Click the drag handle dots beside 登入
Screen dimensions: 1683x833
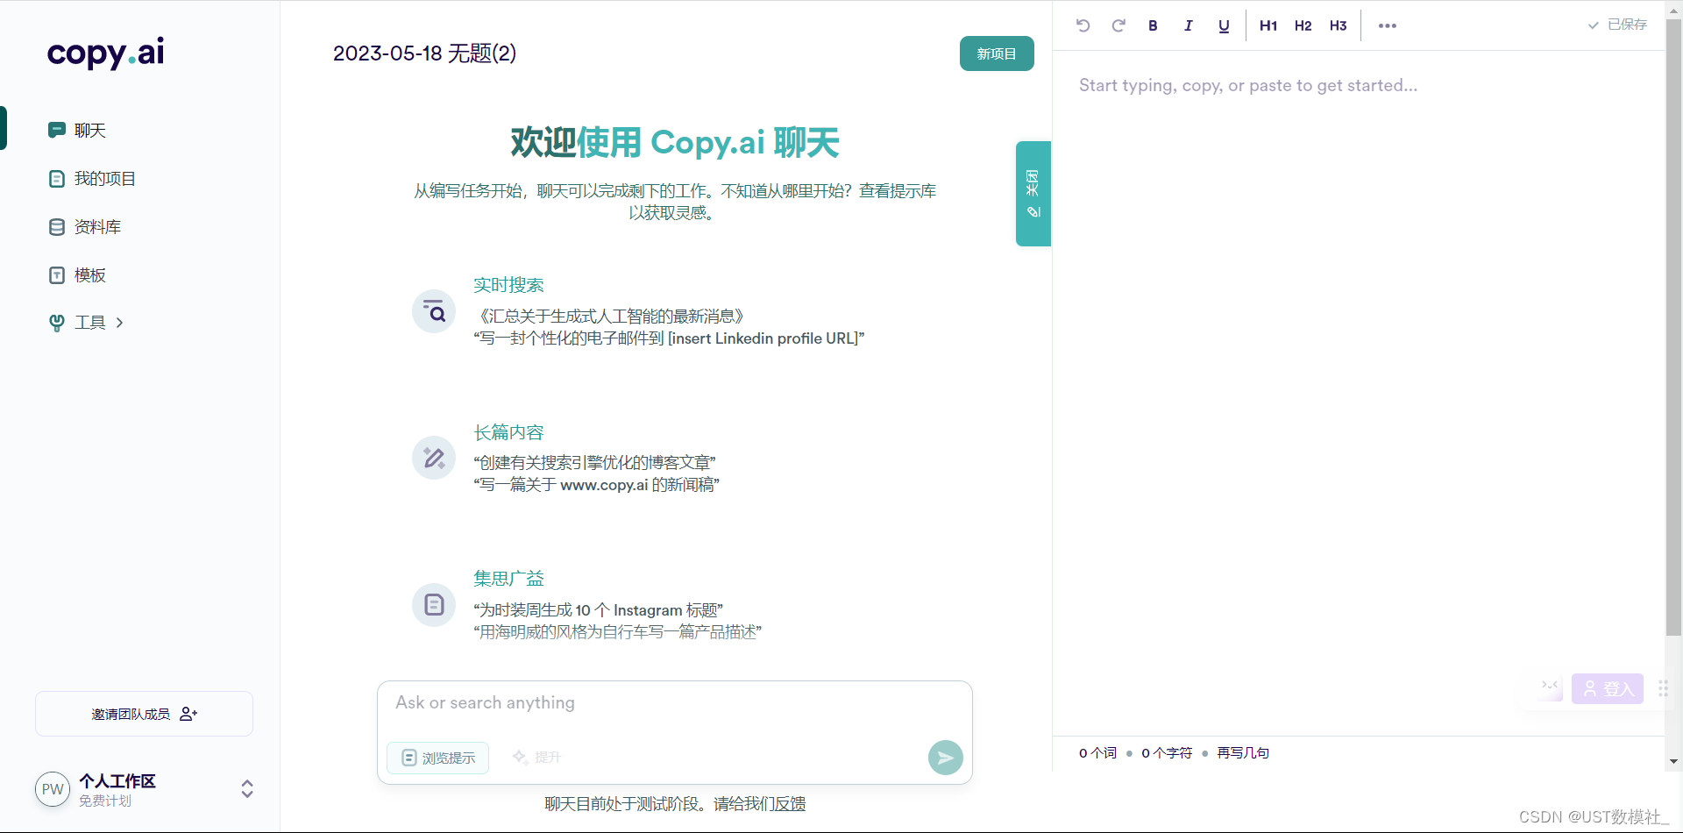tap(1663, 688)
